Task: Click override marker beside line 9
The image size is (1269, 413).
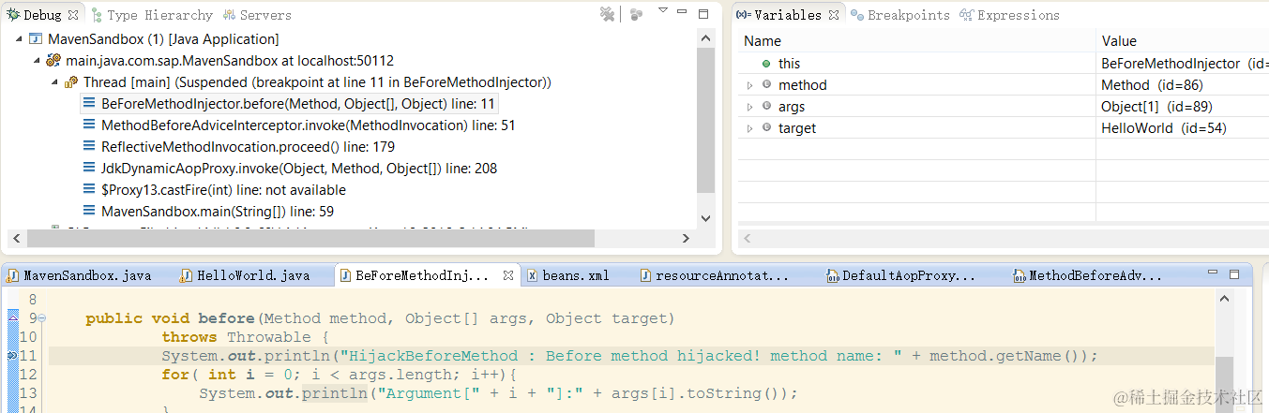Action: click(x=12, y=318)
